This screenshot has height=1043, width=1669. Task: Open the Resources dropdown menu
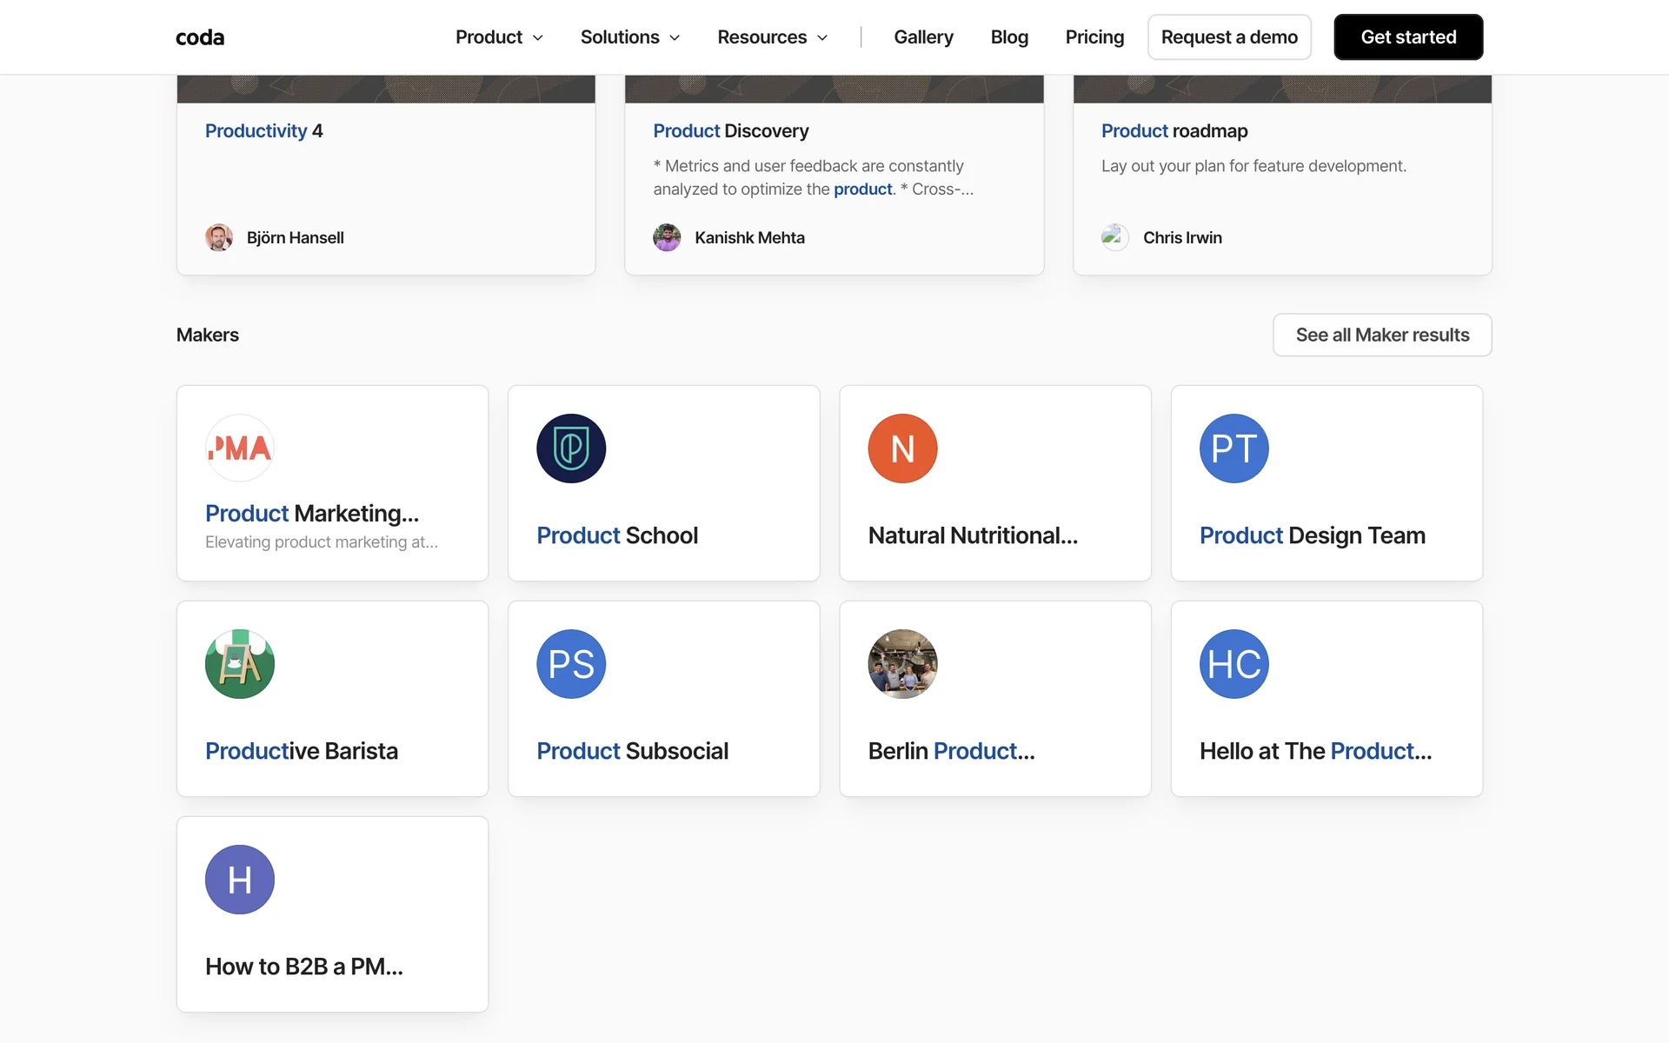[x=772, y=37]
